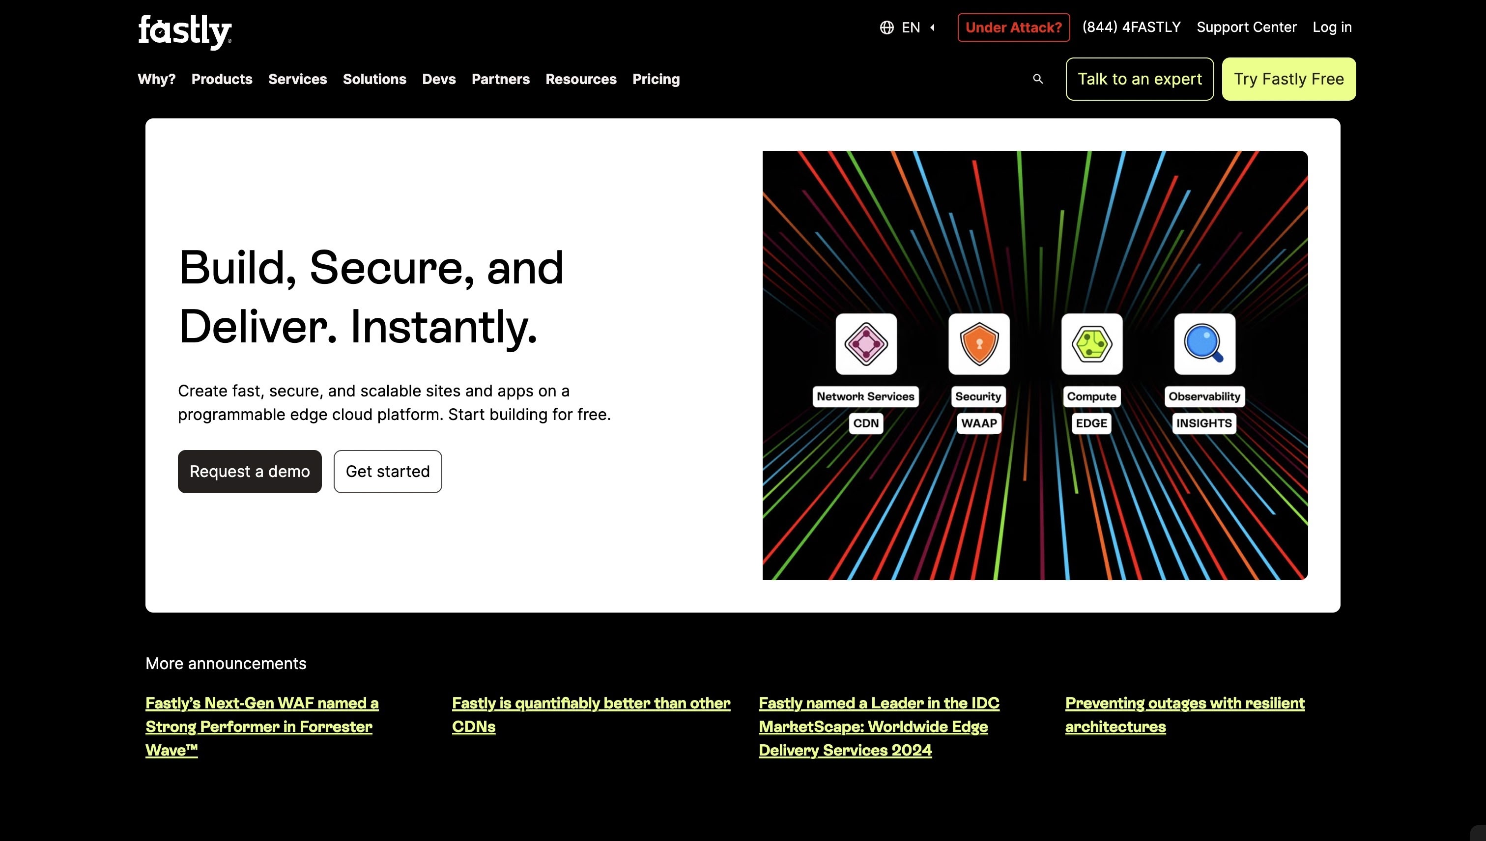Open the search magnifier icon

pyautogui.click(x=1038, y=79)
